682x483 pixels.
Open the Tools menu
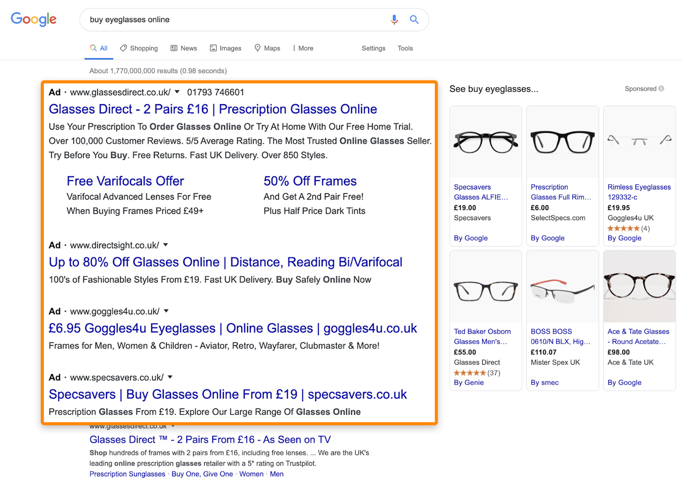click(x=405, y=48)
